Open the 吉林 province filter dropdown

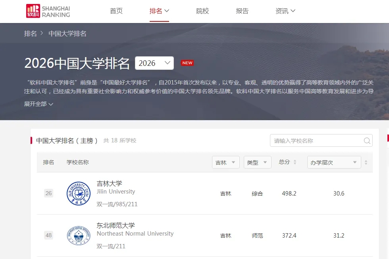tap(225, 162)
